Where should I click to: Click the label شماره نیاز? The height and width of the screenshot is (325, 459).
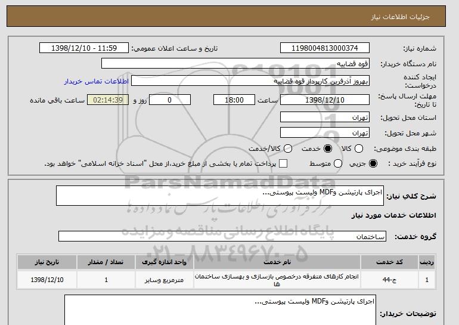(x=420, y=49)
